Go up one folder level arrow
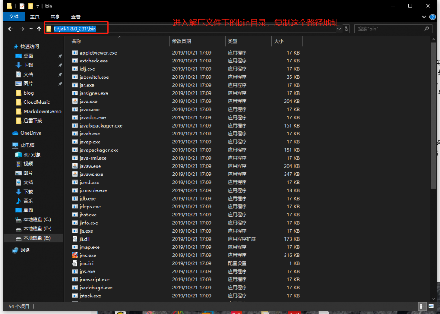The width and height of the screenshot is (440, 314). pyautogui.click(x=39, y=29)
